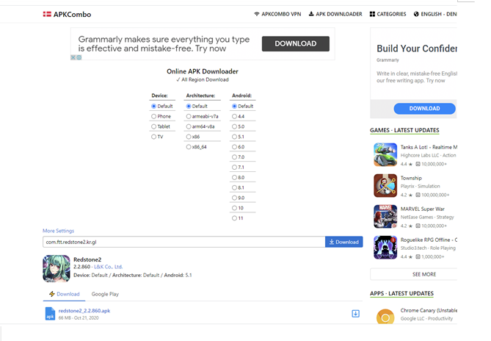Select Device Phone option
The height and width of the screenshot is (341, 491).
[153, 116]
